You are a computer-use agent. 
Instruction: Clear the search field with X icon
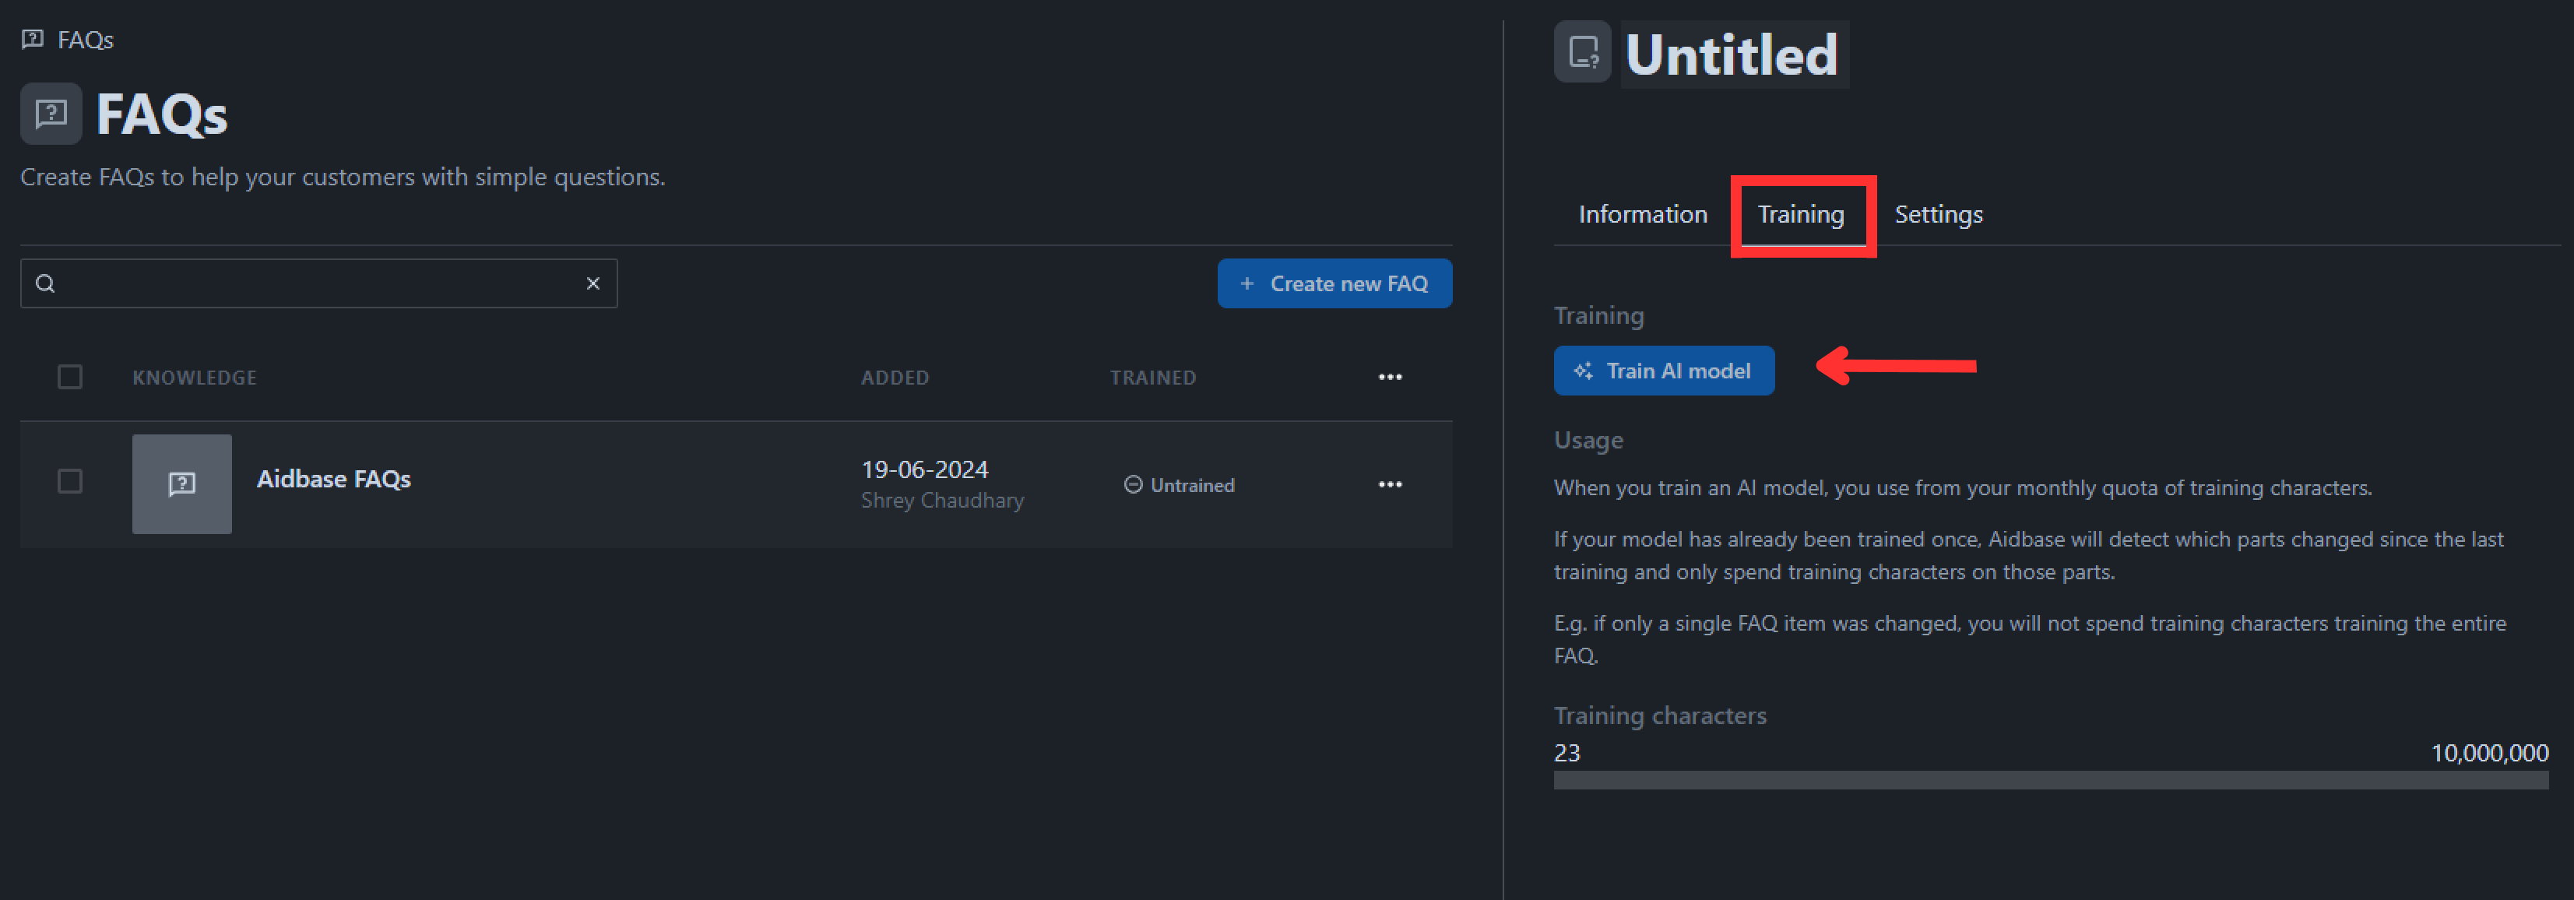pos(593,283)
